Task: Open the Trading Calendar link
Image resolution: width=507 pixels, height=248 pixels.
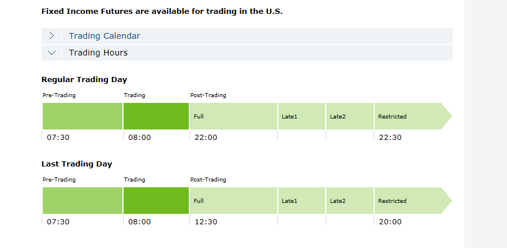Action: [x=105, y=36]
